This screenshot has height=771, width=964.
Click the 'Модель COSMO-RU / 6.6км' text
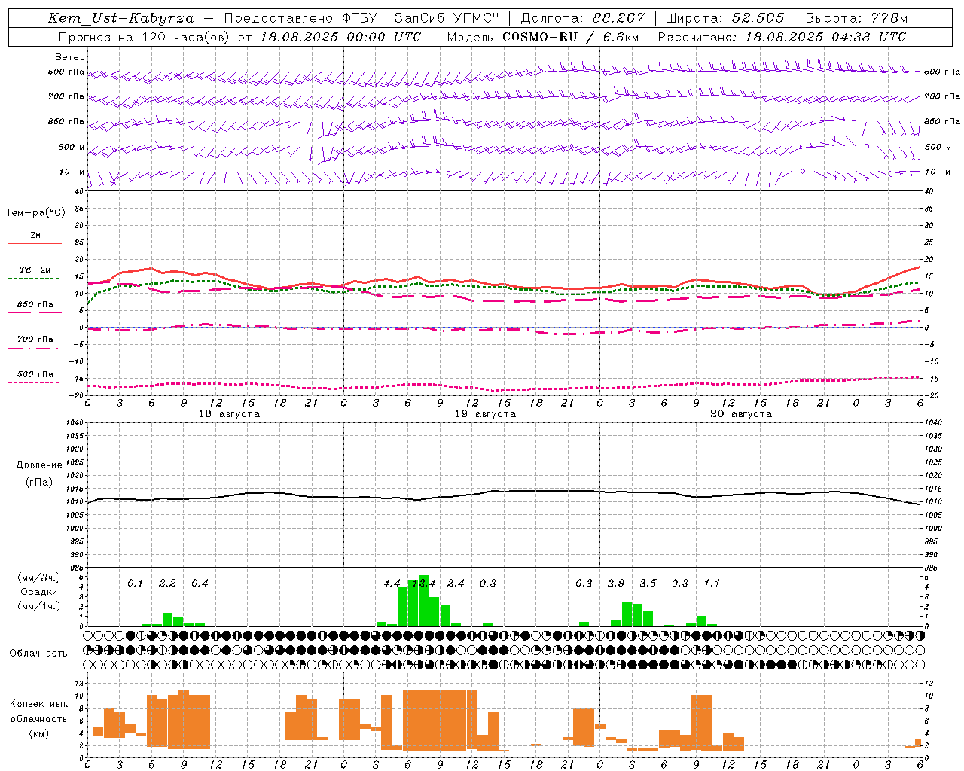[x=543, y=37]
